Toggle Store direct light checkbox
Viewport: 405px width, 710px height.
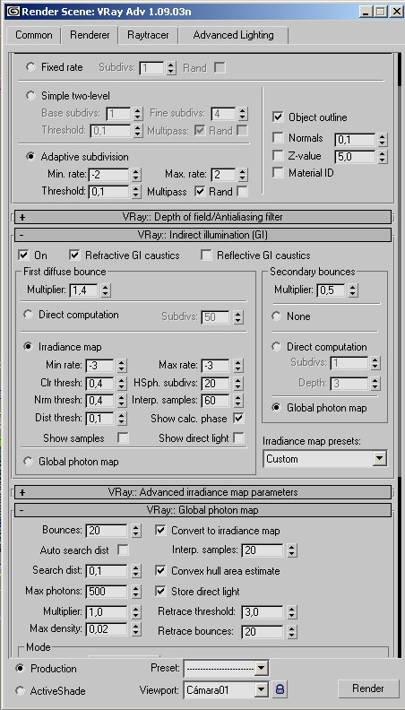tap(160, 591)
